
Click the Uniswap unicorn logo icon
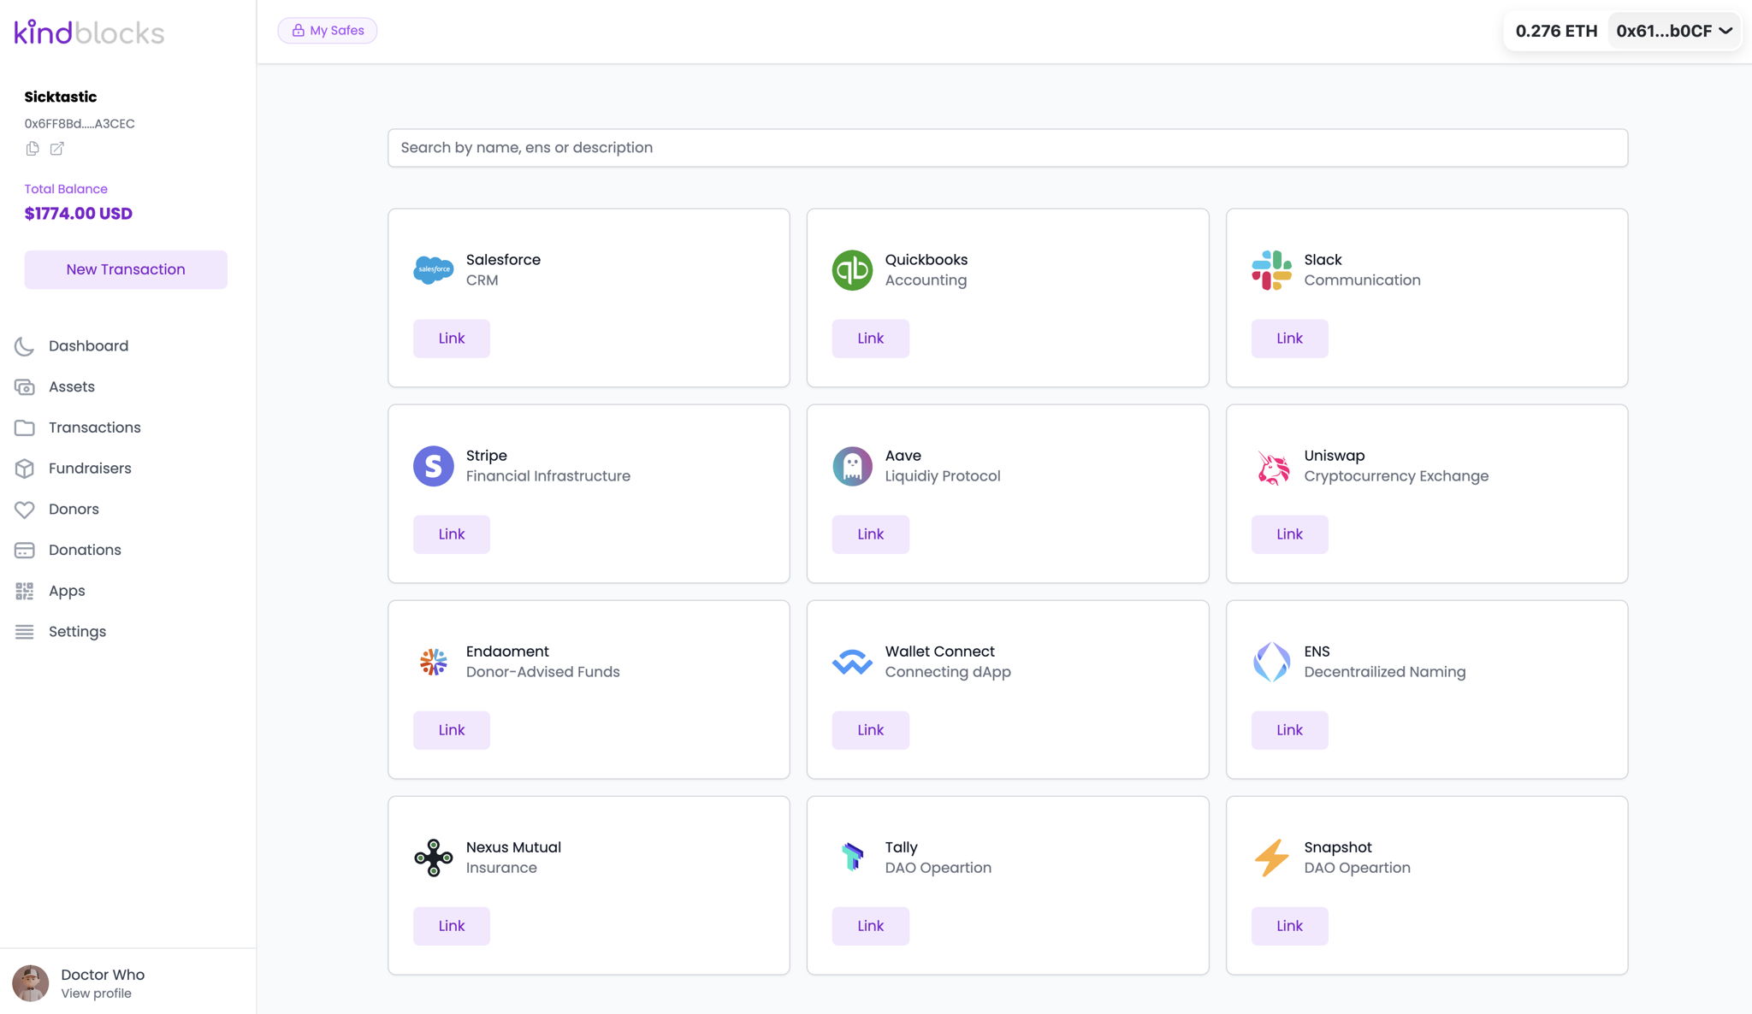point(1271,466)
